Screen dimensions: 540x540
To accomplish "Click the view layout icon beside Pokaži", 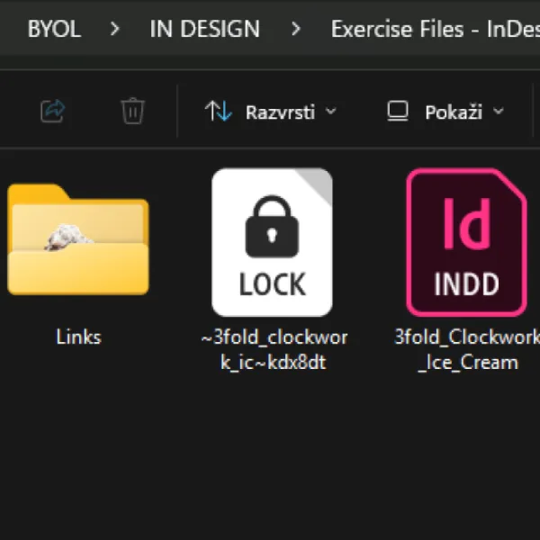I will pos(398,111).
